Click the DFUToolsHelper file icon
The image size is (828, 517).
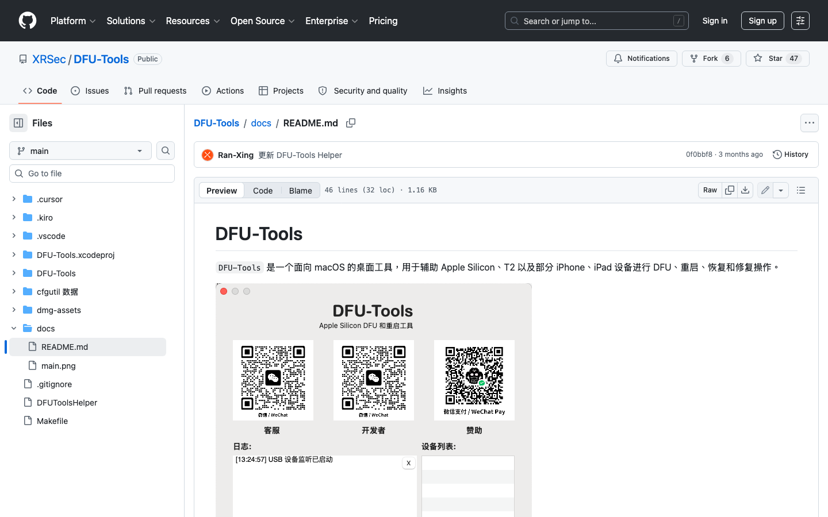tap(28, 402)
